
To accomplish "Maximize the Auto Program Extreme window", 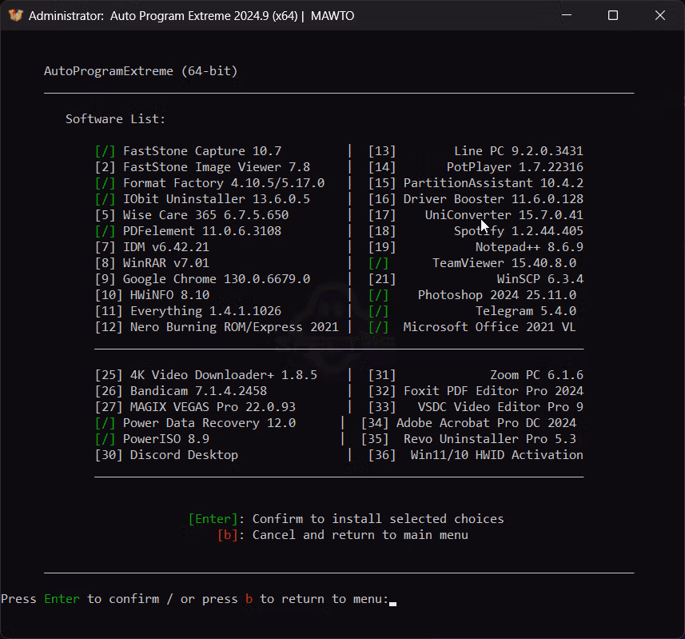I will pos(613,15).
